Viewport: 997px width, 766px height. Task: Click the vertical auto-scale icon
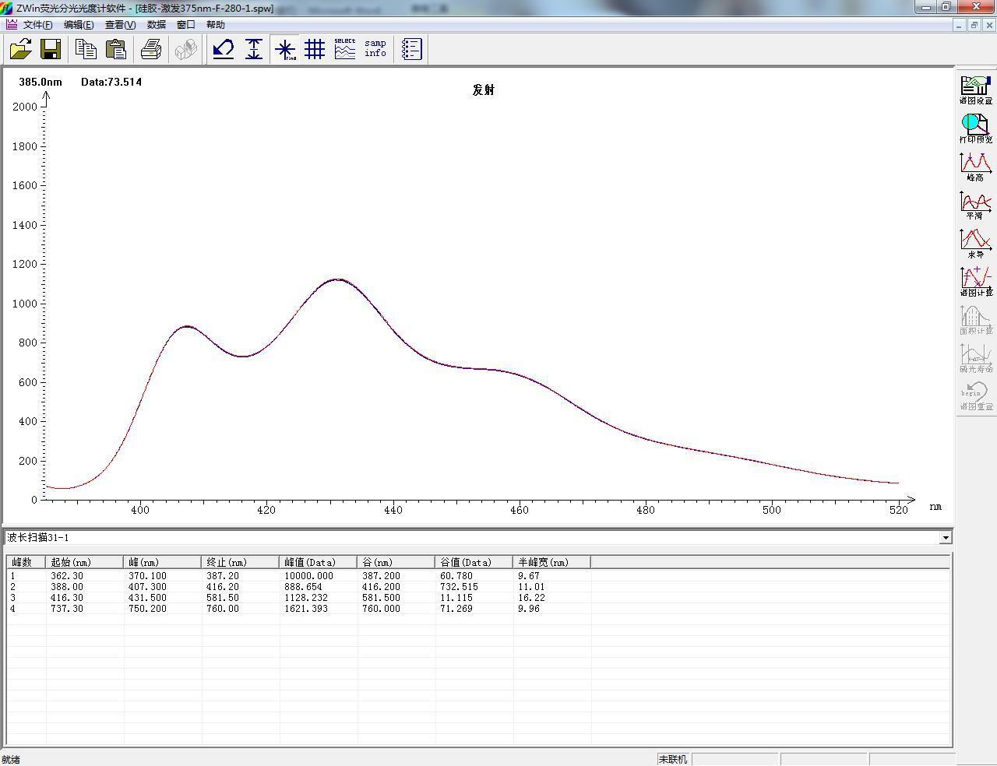coord(254,49)
